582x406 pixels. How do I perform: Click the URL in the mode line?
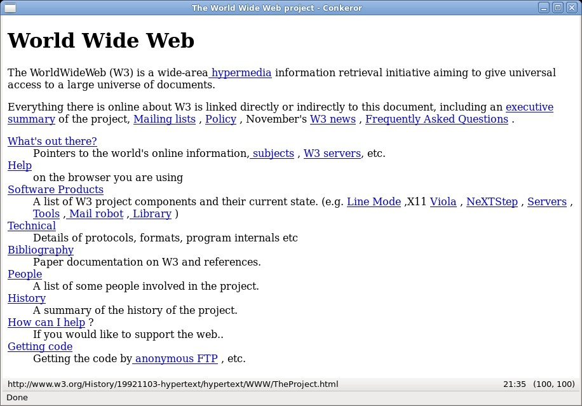[172, 384]
